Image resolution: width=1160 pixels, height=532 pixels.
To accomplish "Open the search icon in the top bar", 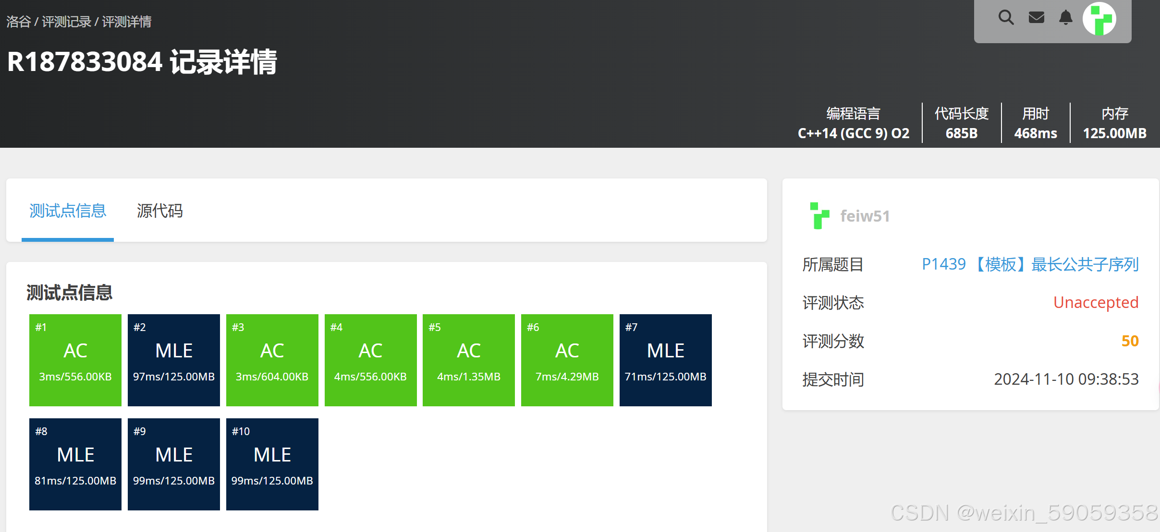I will click(x=1006, y=18).
